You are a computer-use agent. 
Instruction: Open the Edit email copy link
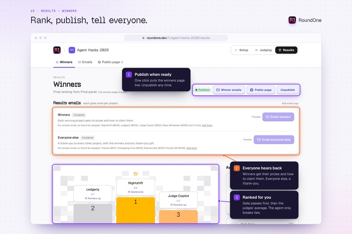pos(290,103)
